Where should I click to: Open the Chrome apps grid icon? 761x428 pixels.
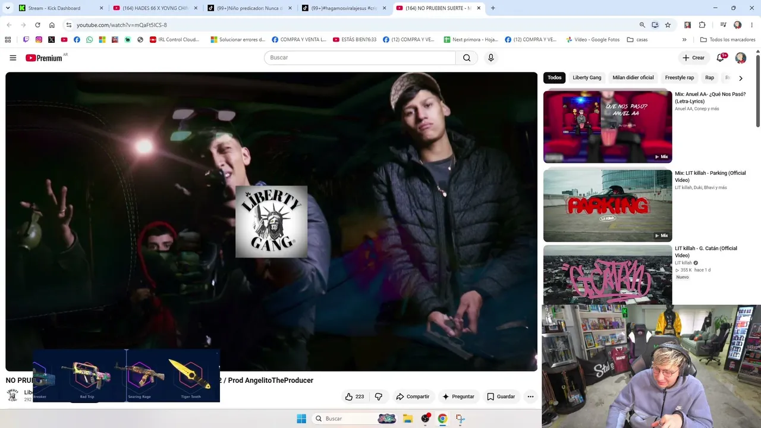[x=8, y=40]
